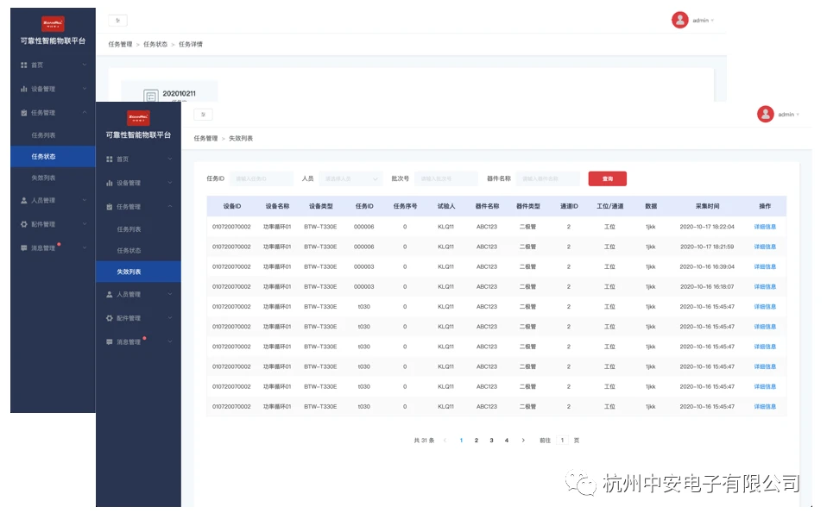Open the 人员 selection dropdown
Image resolution: width=827 pixels, height=519 pixels.
pyautogui.click(x=350, y=178)
